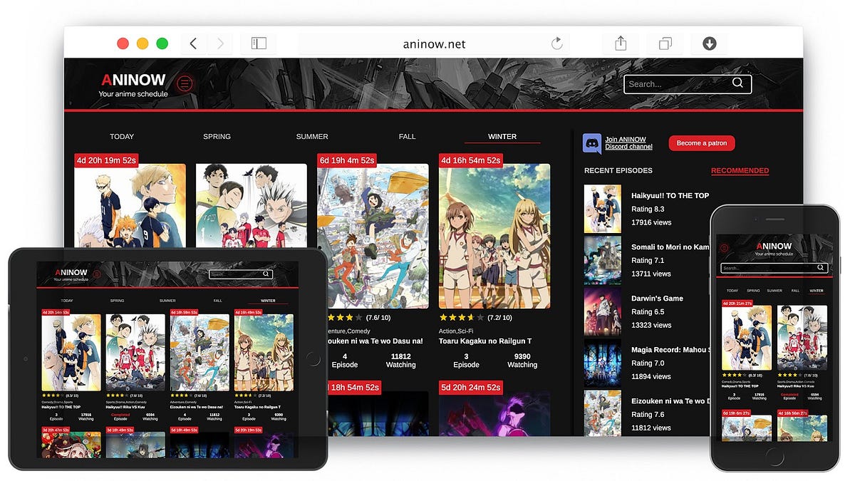
Task: Tap the search magnifier on the tablet
Action: click(266, 274)
